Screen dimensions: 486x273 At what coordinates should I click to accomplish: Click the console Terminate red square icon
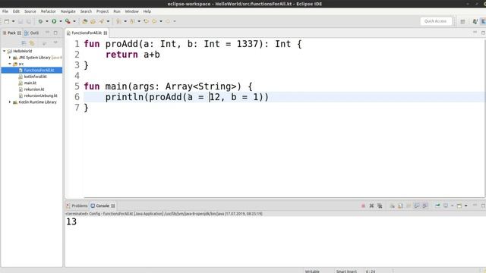363,206
